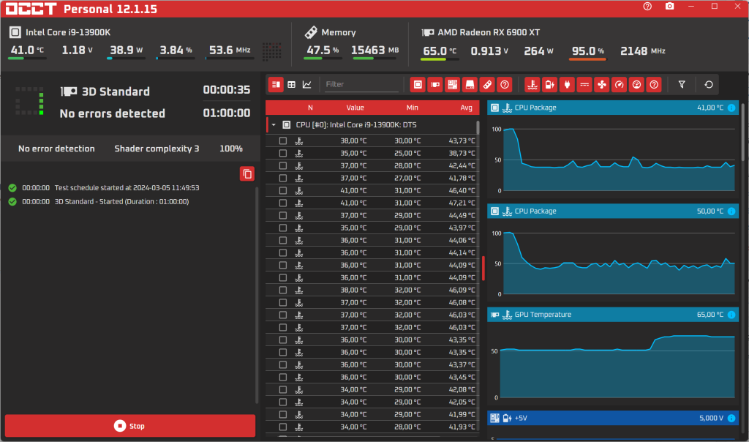The image size is (749, 442).
Task: Click the GPU usage 95.0 % readout
Action: (587, 51)
